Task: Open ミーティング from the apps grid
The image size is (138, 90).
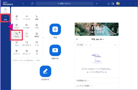Action: 27,17
